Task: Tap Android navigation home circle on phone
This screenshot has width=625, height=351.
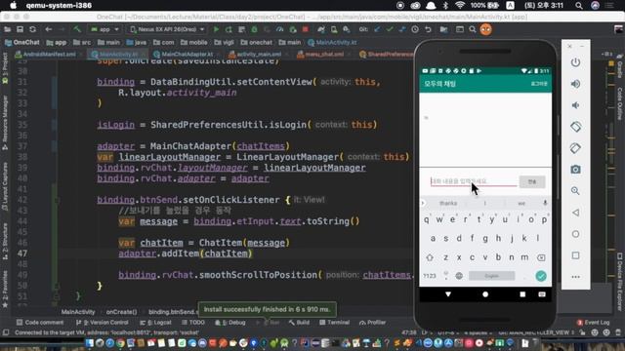Action: (x=485, y=294)
